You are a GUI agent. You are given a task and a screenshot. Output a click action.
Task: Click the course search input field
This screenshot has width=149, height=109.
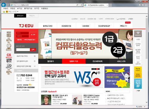23,50
